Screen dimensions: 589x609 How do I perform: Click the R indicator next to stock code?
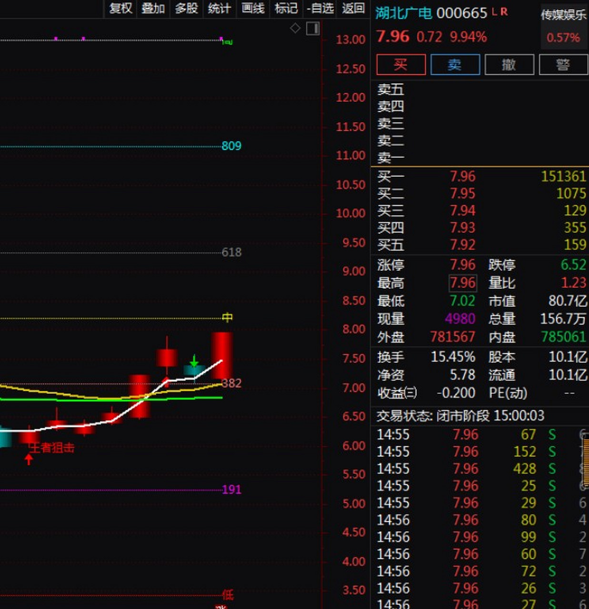click(504, 11)
